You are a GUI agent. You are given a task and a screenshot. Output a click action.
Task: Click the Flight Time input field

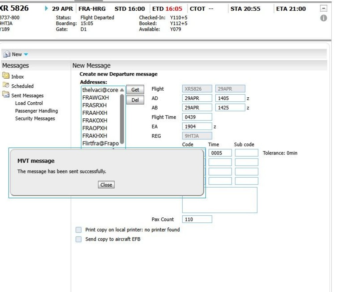197,117
